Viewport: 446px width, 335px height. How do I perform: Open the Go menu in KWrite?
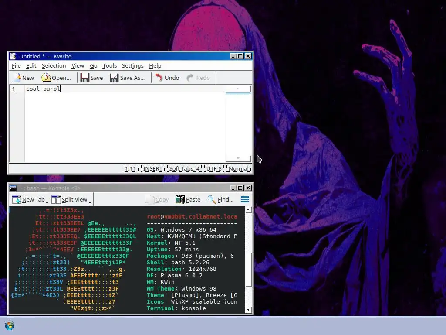point(94,65)
